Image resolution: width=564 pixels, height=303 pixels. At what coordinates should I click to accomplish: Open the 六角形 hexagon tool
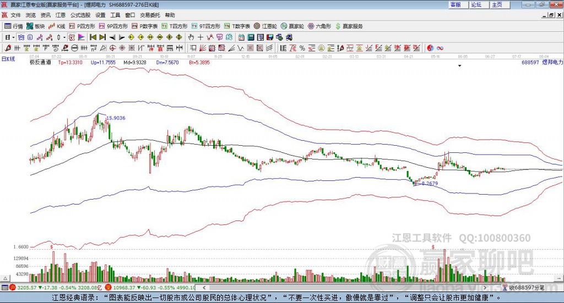[x=319, y=26]
